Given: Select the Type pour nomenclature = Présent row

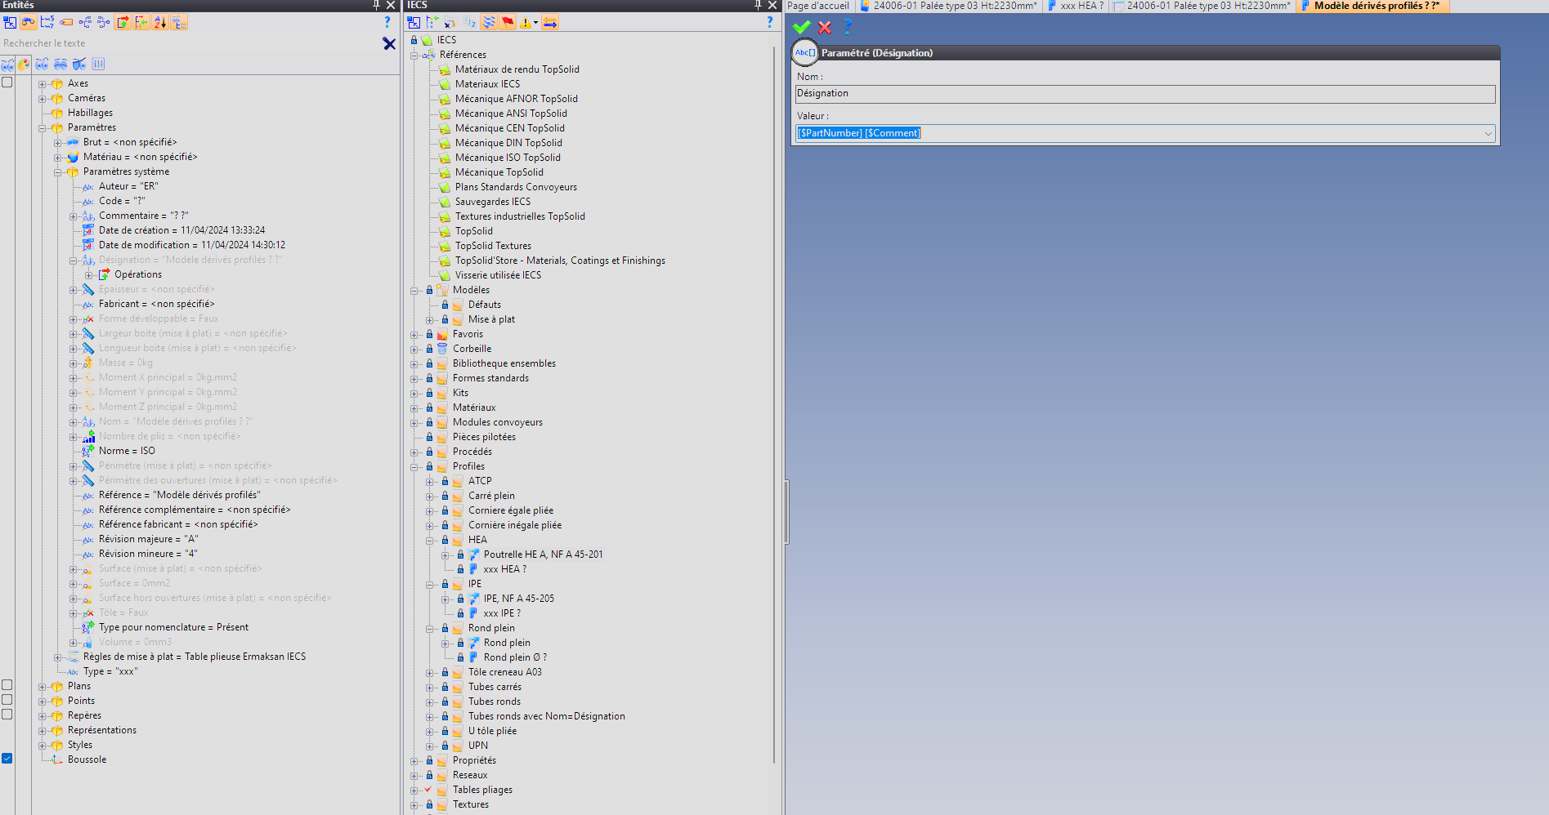Looking at the screenshot, I should coord(173,627).
